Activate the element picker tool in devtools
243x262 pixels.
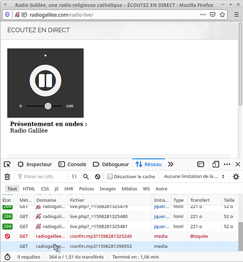pos(7,165)
